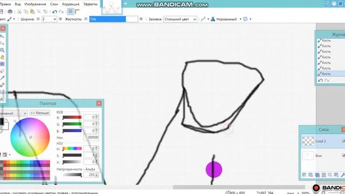Viewport: 345px width, 194px height.
Task: Open the Вид menu
Action: point(18,4)
